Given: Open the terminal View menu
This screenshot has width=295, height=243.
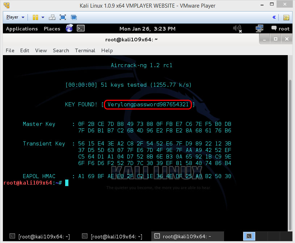Looking at the screenshot, I should click(41, 50).
